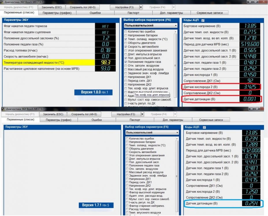Check Количество ошибок in top window list
The width and height of the screenshot is (268, 216).
[126, 32]
